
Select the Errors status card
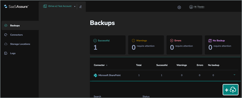coord(184,45)
